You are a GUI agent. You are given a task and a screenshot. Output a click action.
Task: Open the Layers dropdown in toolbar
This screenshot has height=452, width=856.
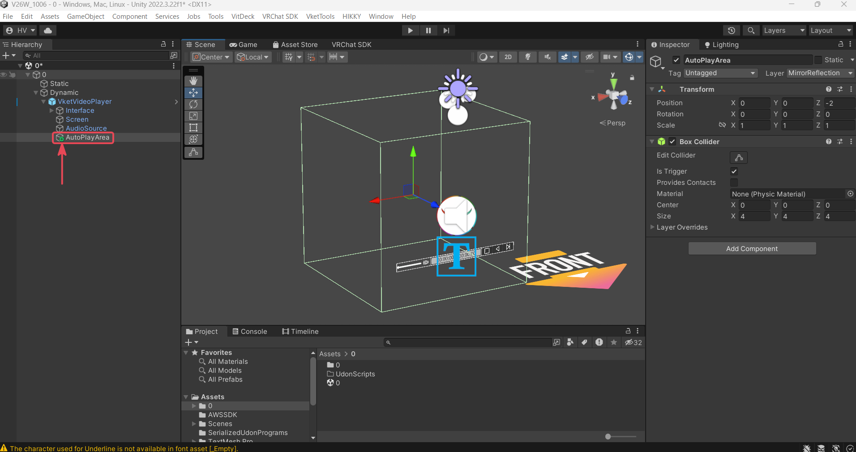coord(784,30)
